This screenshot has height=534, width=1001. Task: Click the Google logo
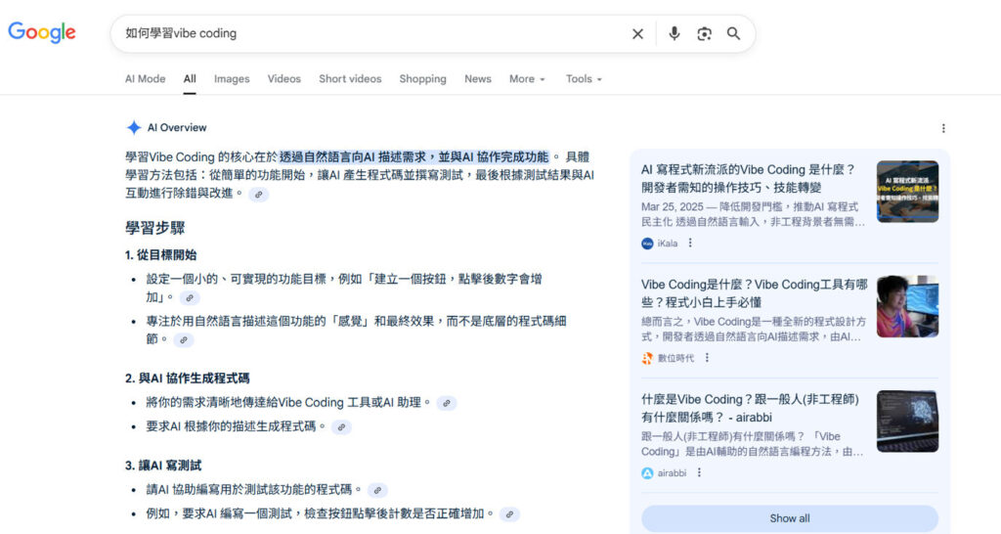42,32
